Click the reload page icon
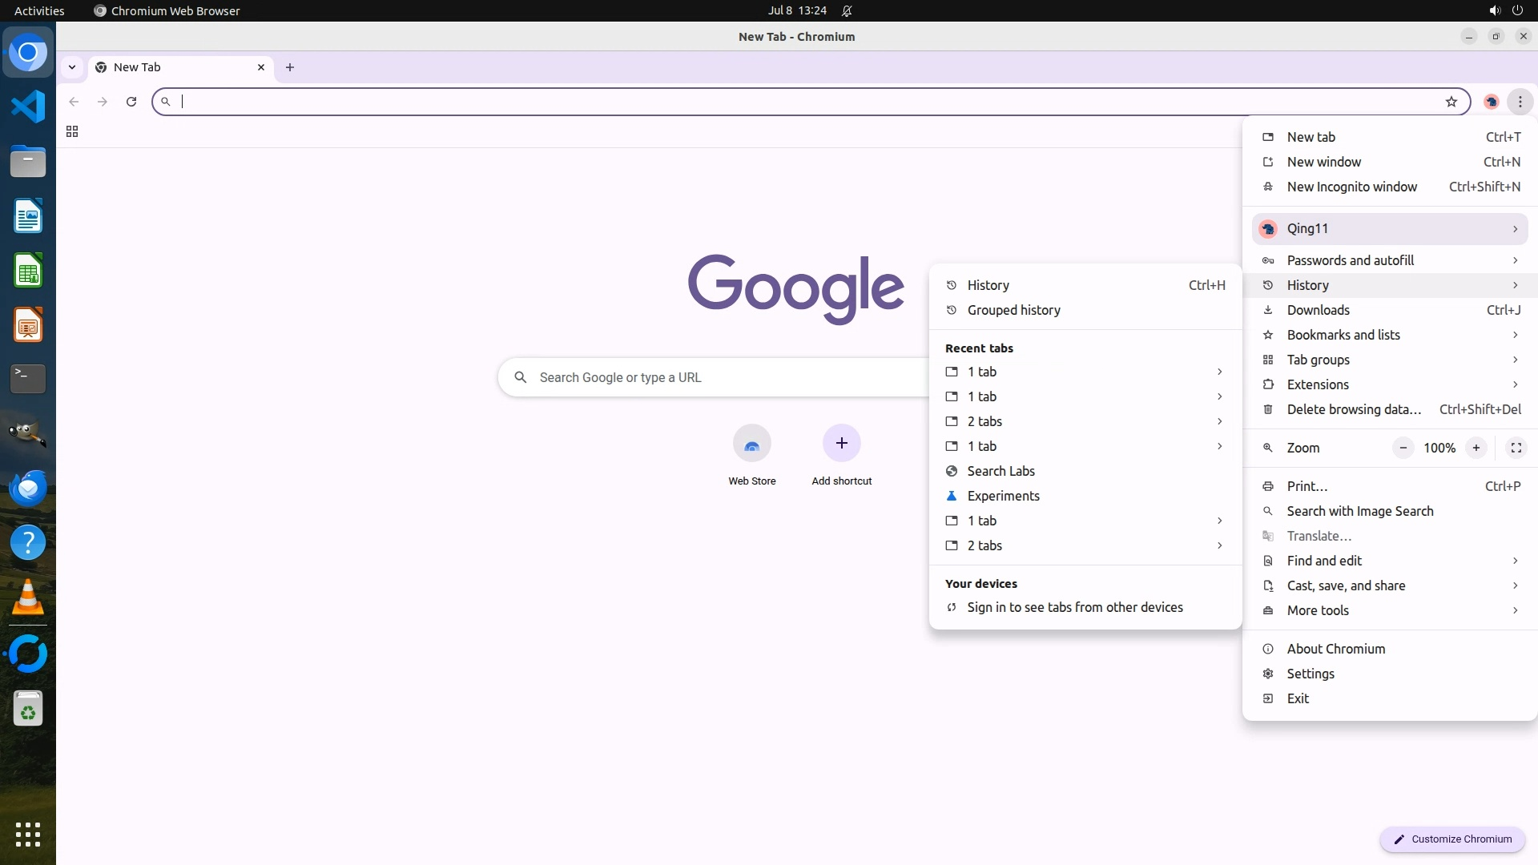This screenshot has width=1538, height=865. point(131,102)
